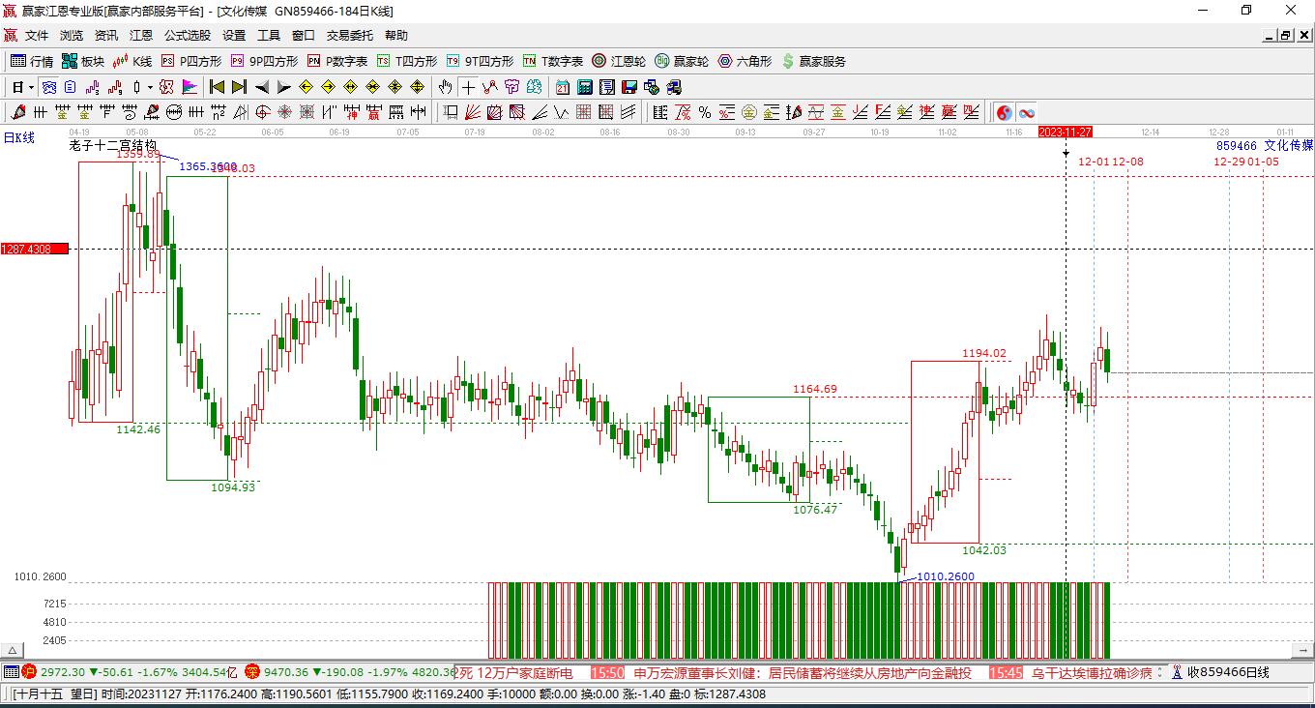This screenshot has width=1315, height=708.
Task: Click the circled 金 icon
Action: click(749, 112)
